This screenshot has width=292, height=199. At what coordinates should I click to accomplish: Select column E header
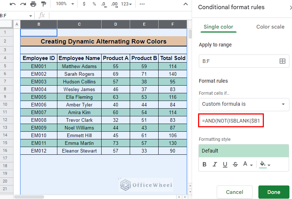pos(144,24)
